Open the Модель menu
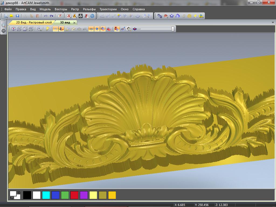 pos(45,9)
